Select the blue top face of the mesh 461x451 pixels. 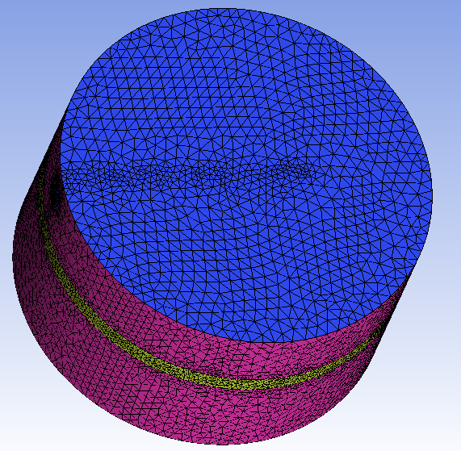pyautogui.click(x=246, y=175)
